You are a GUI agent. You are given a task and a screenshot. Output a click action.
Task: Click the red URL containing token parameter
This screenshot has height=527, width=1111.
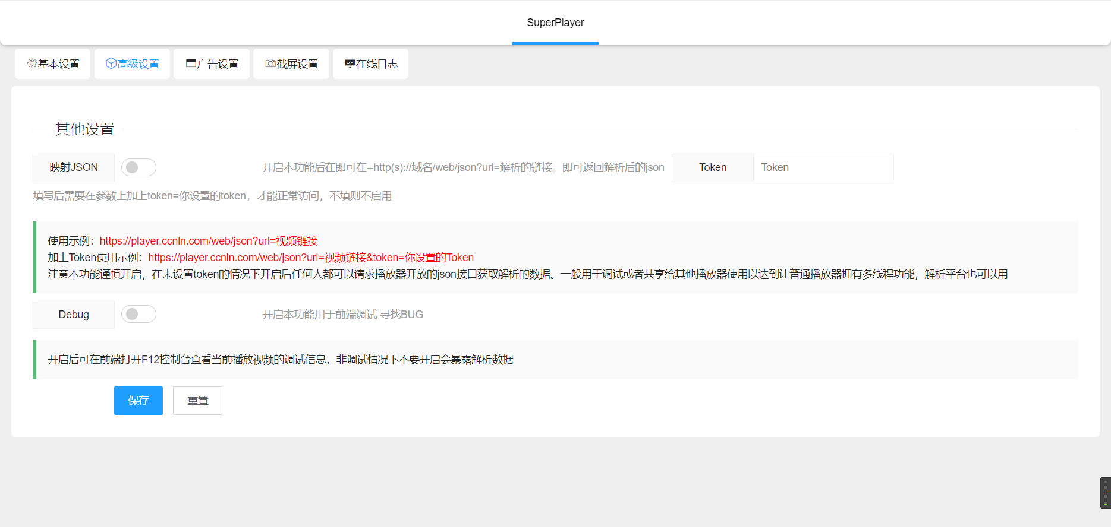pyautogui.click(x=311, y=258)
